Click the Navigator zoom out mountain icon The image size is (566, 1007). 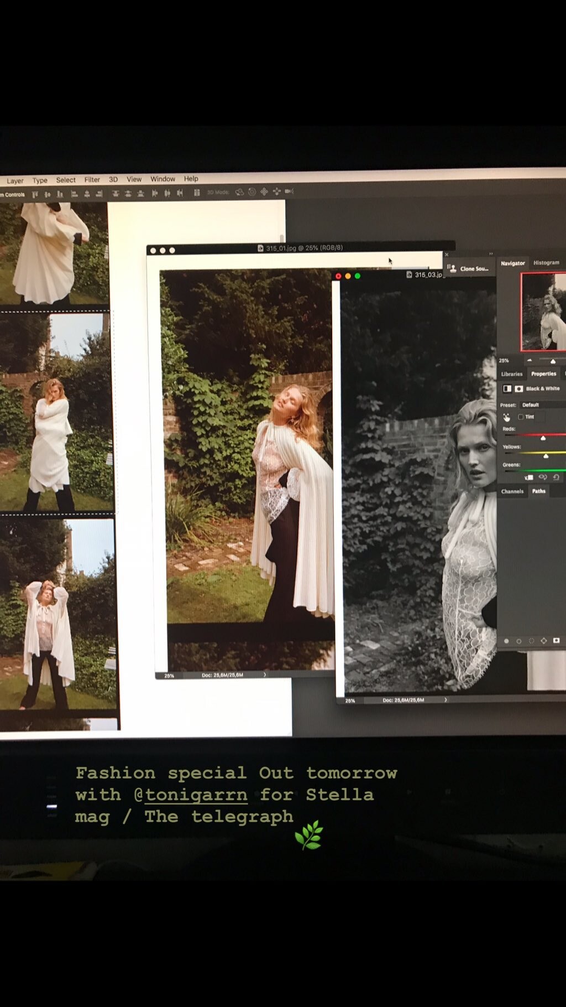[x=530, y=360]
